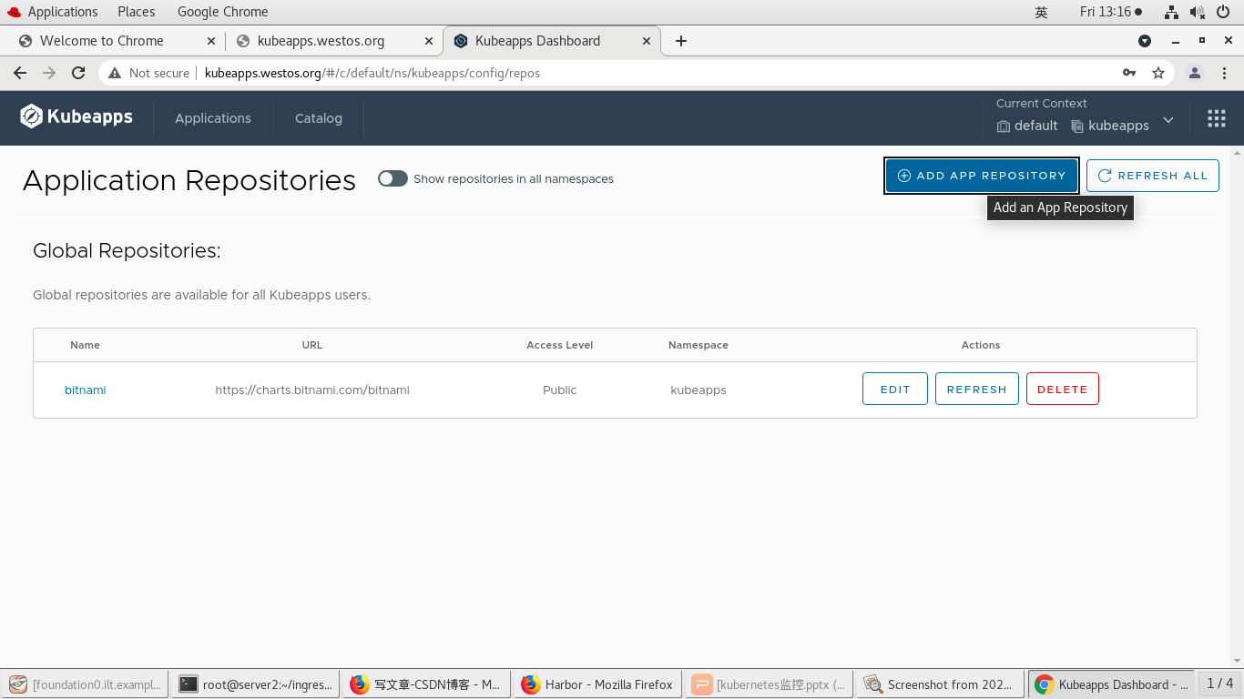Close the Welcome to Chrome tab

click(x=211, y=41)
